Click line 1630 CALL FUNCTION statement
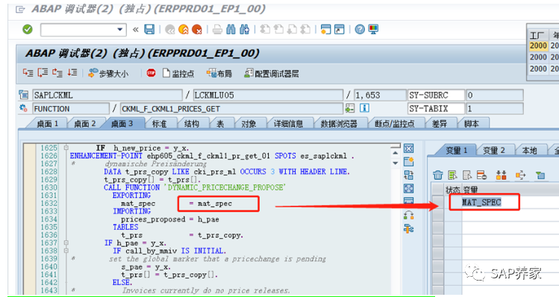Image resolution: width=559 pixels, height=297 pixels. pyautogui.click(x=195, y=187)
